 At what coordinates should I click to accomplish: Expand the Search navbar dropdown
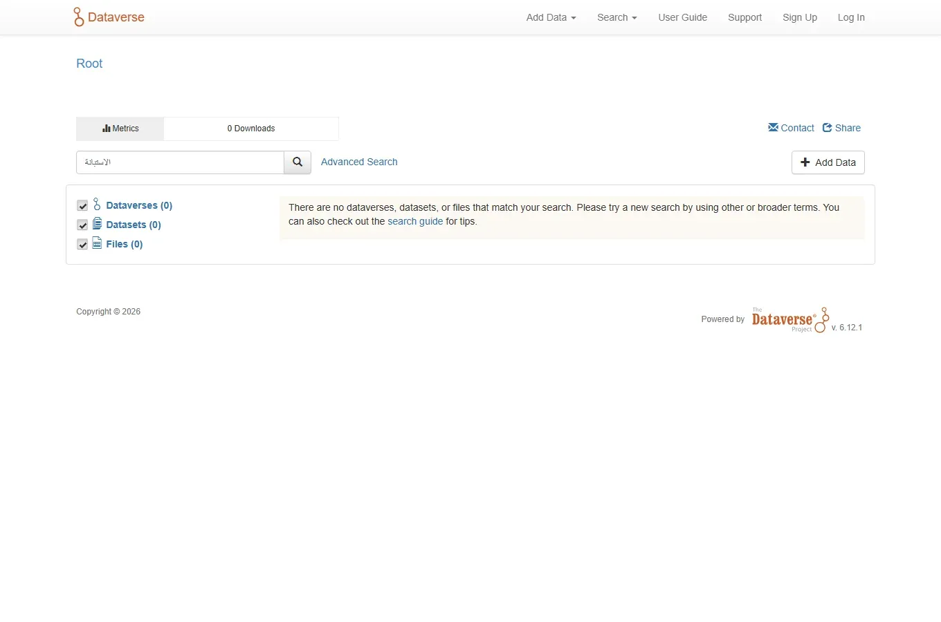(616, 17)
